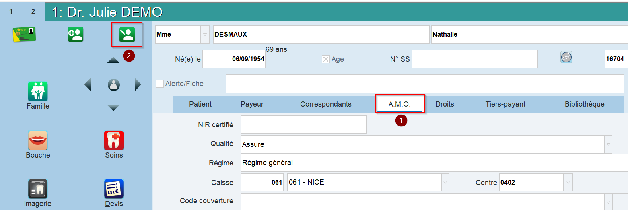Switch to the Tiers-payant tab
The width and height of the screenshot is (628, 210).
505,104
